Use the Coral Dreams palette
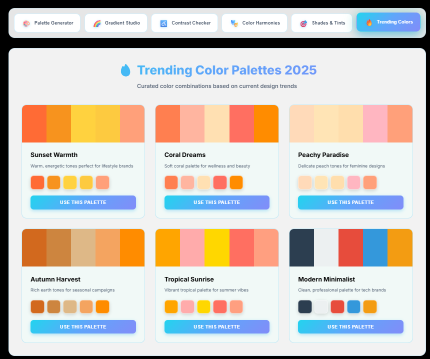 point(216,202)
